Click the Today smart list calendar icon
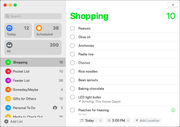Viewport: 180px width, 127px height. click(x=9, y=28)
